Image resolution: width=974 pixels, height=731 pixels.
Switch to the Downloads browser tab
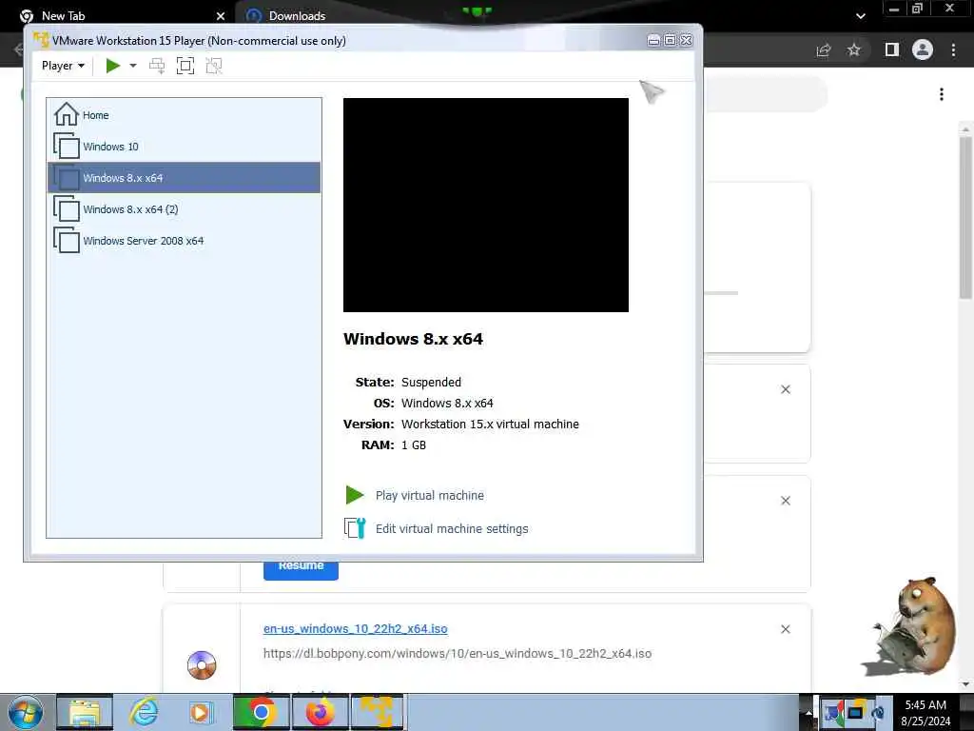pos(297,15)
